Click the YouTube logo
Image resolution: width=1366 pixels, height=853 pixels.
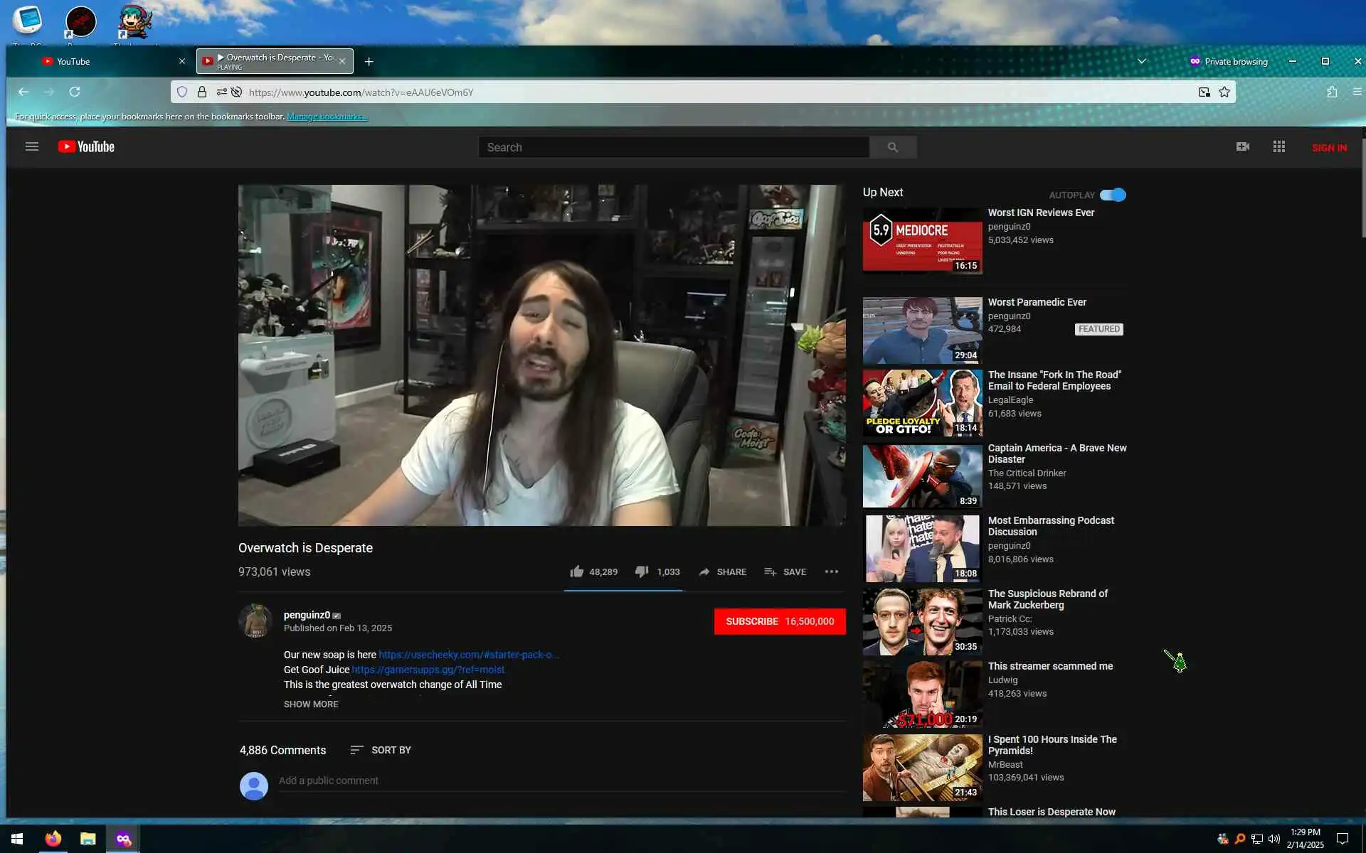tap(86, 146)
